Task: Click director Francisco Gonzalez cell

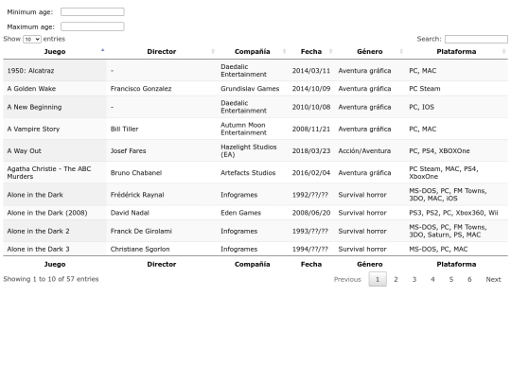Action: point(162,89)
